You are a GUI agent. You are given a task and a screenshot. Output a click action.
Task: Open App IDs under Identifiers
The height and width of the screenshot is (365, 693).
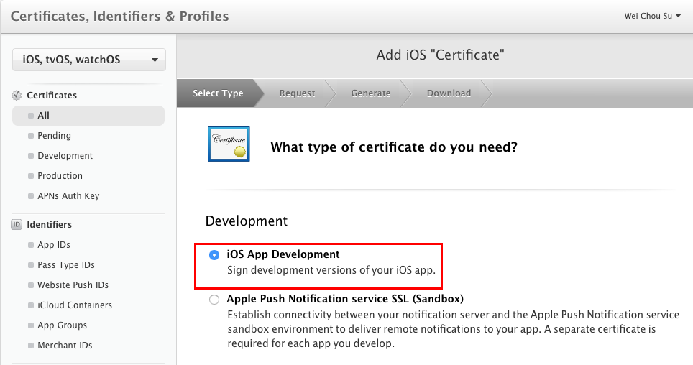[x=54, y=245]
